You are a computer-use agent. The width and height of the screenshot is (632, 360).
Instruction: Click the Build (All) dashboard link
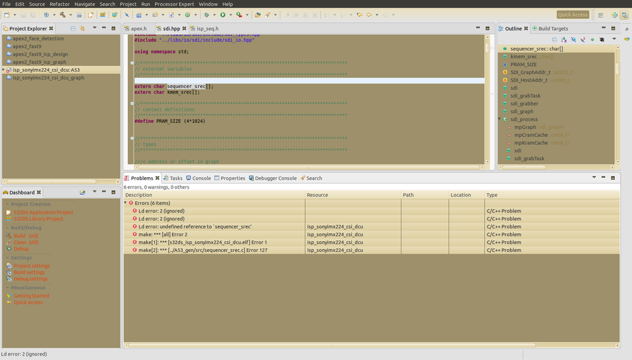(x=26, y=236)
